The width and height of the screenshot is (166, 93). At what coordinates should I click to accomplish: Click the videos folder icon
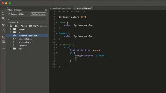click(x=15, y=49)
